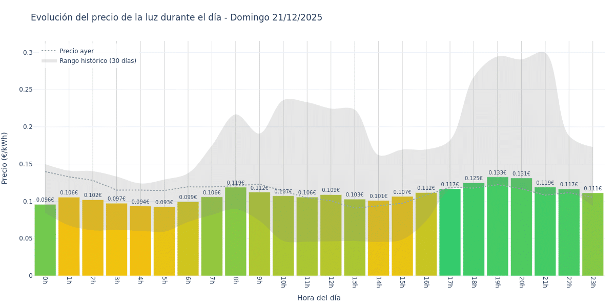Click the gray band legend symbol
The height and width of the screenshot is (307, 615).
pos(49,61)
